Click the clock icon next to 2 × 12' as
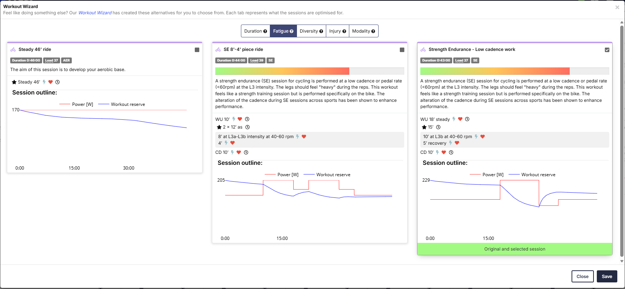 (248, 127)
